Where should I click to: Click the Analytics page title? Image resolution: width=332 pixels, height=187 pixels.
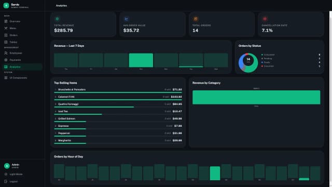coord(61,6)
